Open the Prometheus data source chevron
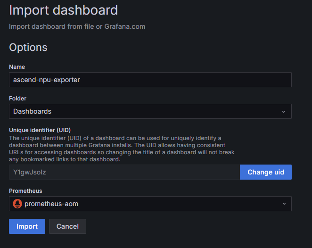The width and height of the screenshot is (312, 248). click(284, 204)
